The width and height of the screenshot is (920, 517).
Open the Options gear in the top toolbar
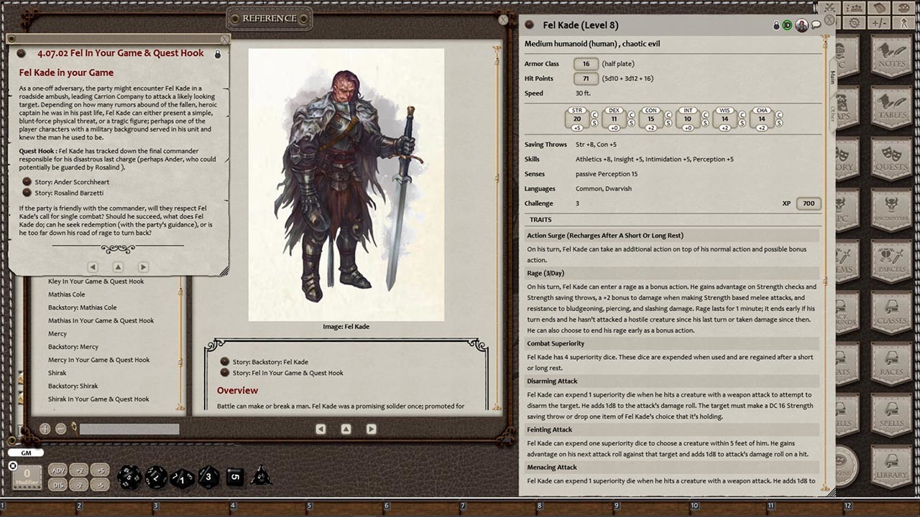coord(853,22)
